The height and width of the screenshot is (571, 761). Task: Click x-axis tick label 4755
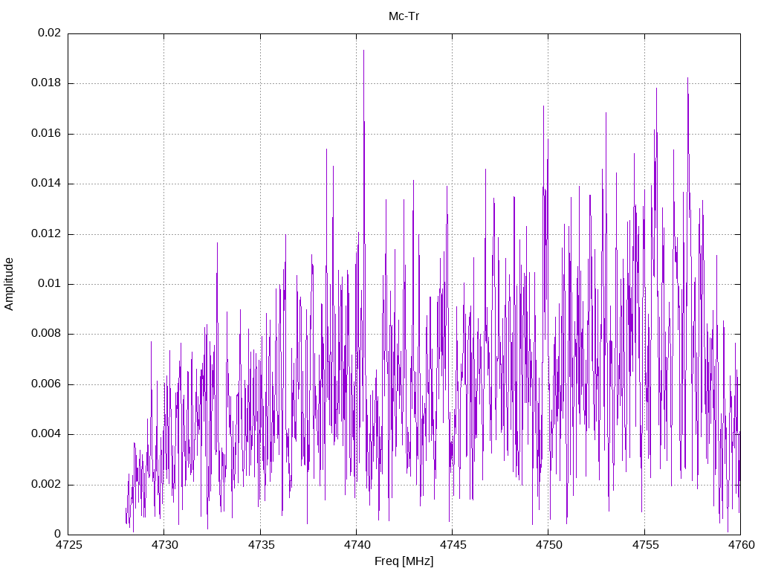(645, 545)
